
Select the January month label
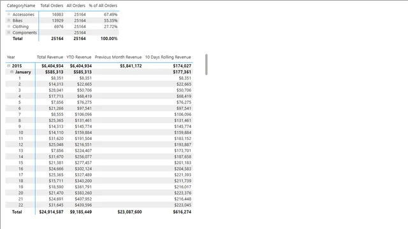[x=23, y=72]
